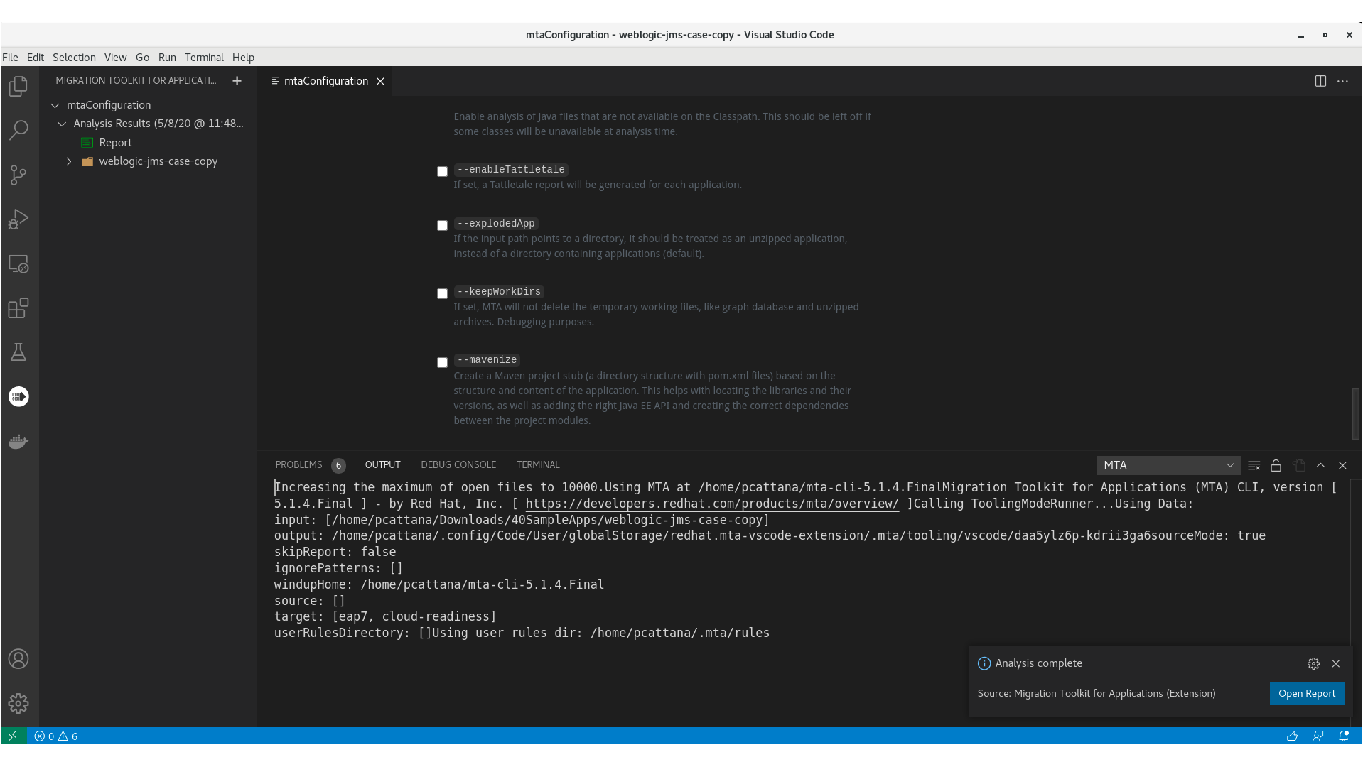Click the 'Analysis complete' notification text
Image resolution: width=1363 pixels, height=767 pixels.
(x=1038, y=663)
